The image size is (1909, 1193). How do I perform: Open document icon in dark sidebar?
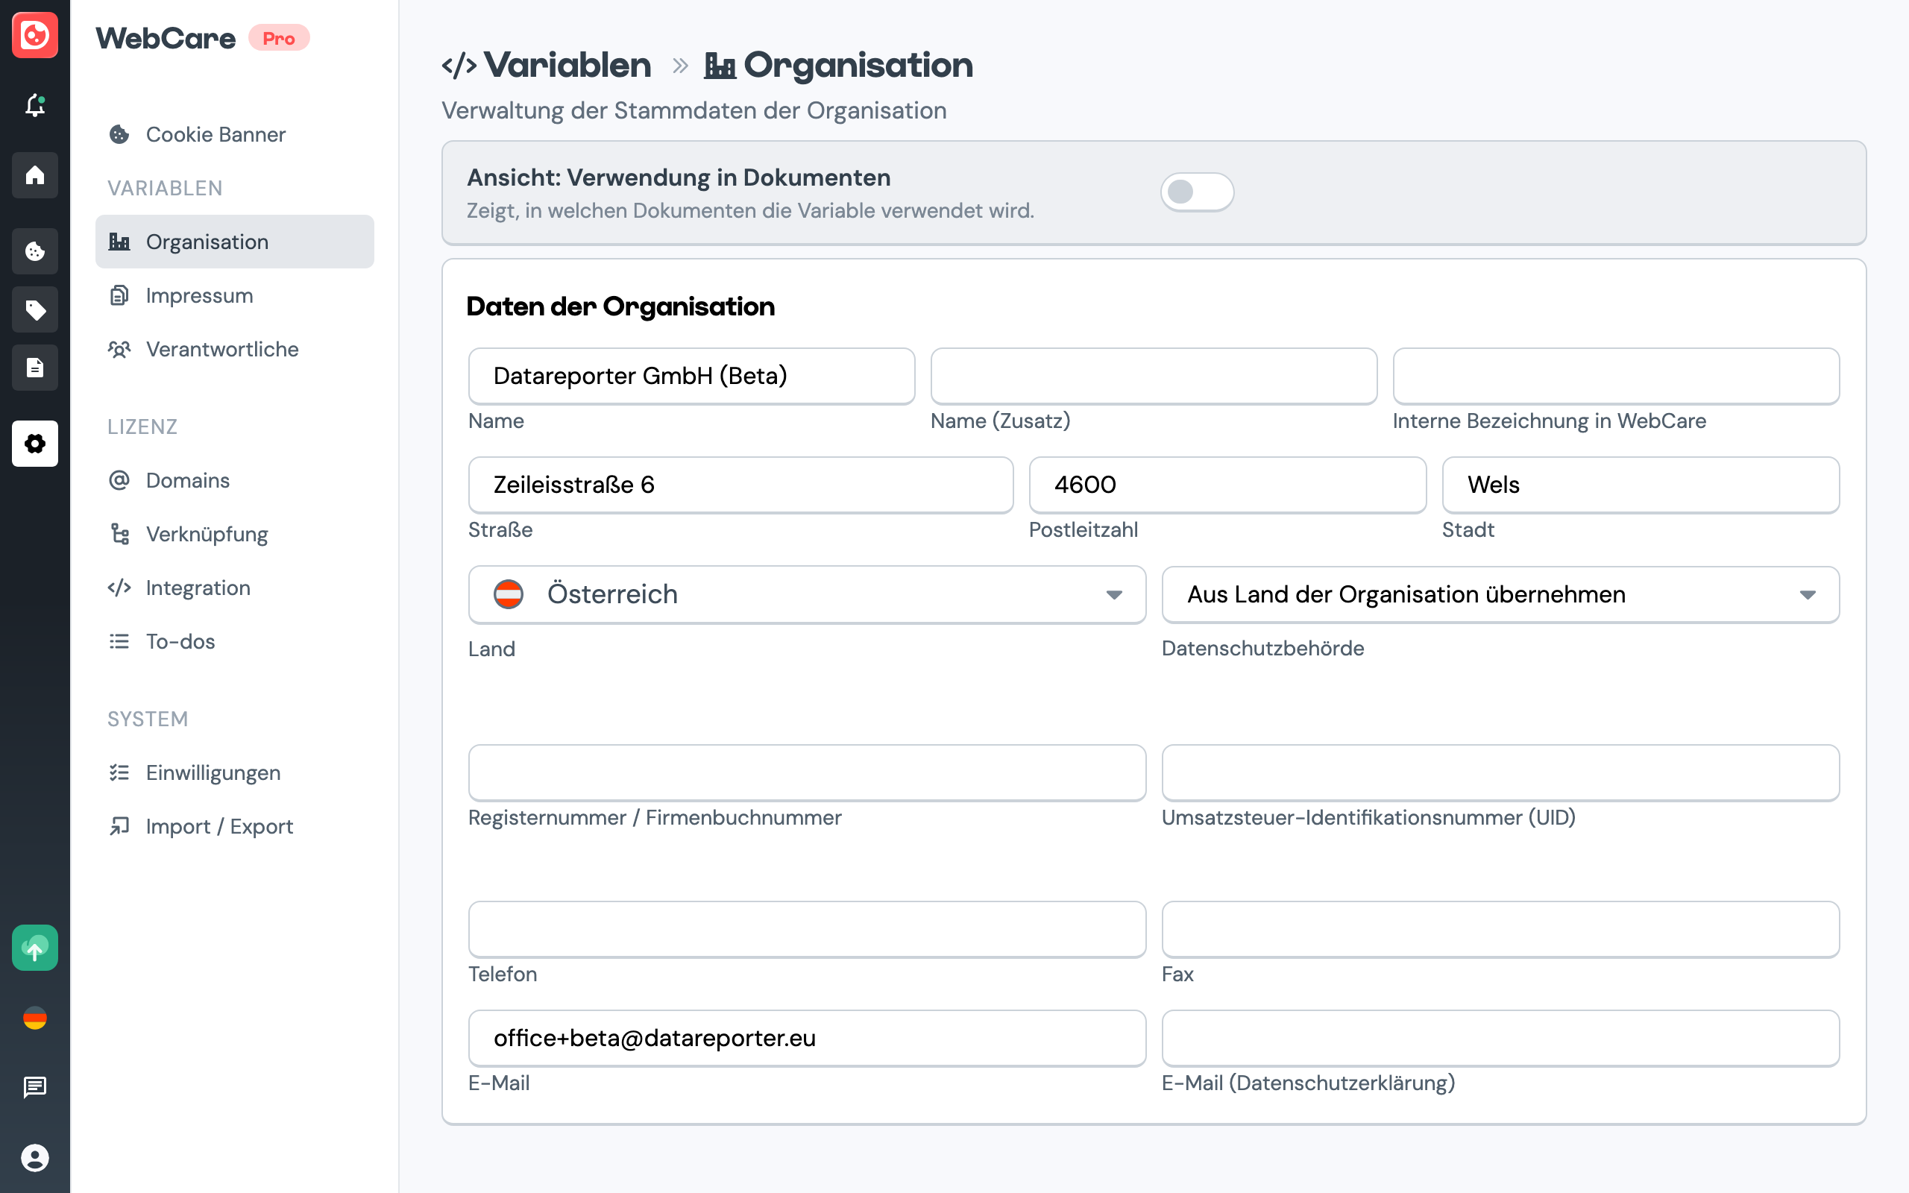point(35,368)
